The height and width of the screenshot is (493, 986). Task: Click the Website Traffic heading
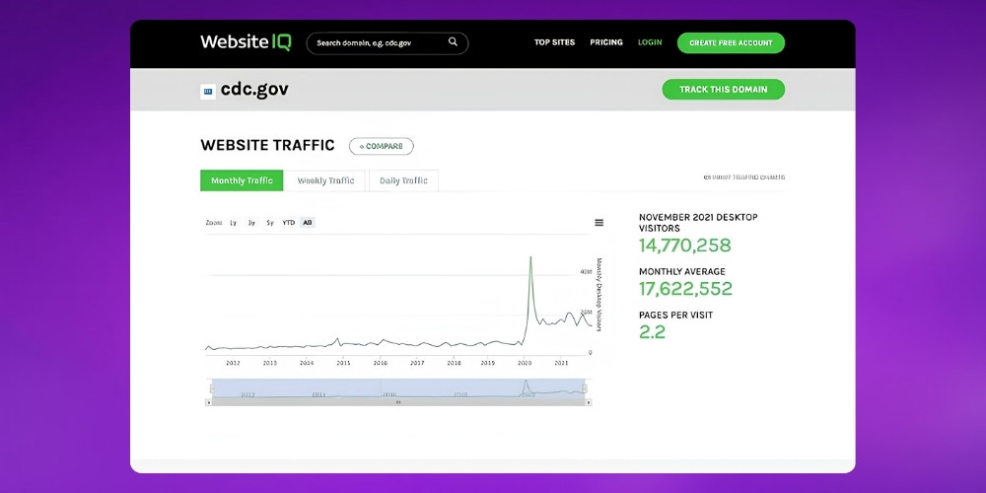[267, 145]
